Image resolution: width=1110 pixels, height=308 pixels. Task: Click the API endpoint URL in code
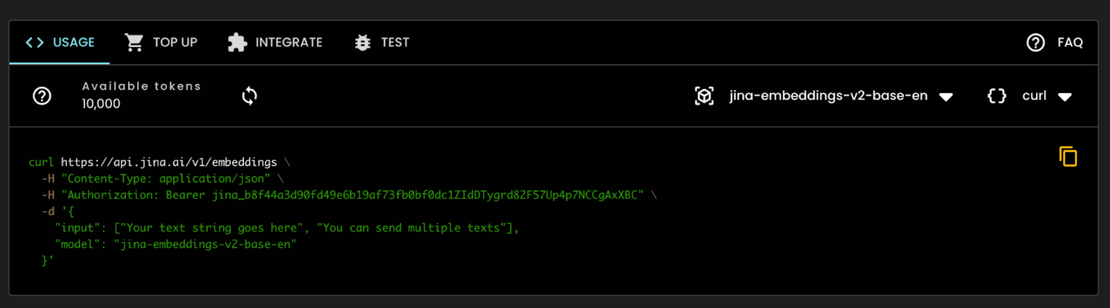pos(169,162)
